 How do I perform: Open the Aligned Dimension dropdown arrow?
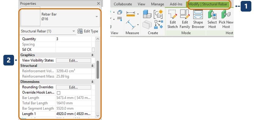tap(138, 14)
